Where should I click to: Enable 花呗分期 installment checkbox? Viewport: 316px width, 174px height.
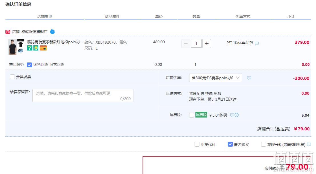(263, 144)
